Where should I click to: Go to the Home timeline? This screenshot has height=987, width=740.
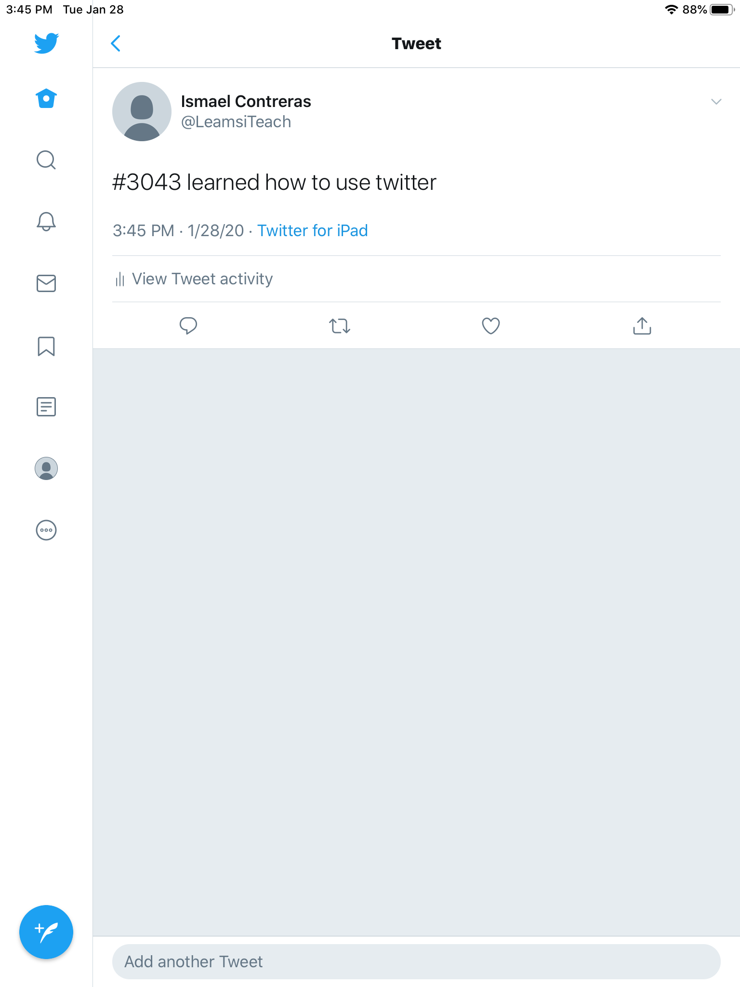click(46, 99)
